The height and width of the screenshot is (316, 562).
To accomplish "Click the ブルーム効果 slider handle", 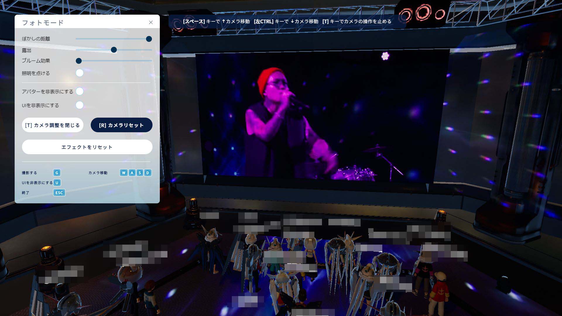I will pyautogui.click(x=79, y=61).
